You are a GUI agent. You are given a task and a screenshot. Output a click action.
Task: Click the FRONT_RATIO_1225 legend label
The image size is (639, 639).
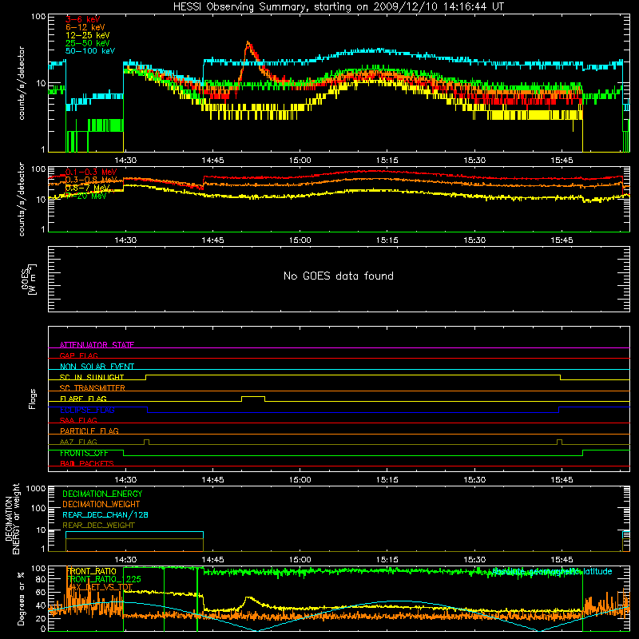tap(104, 579)
